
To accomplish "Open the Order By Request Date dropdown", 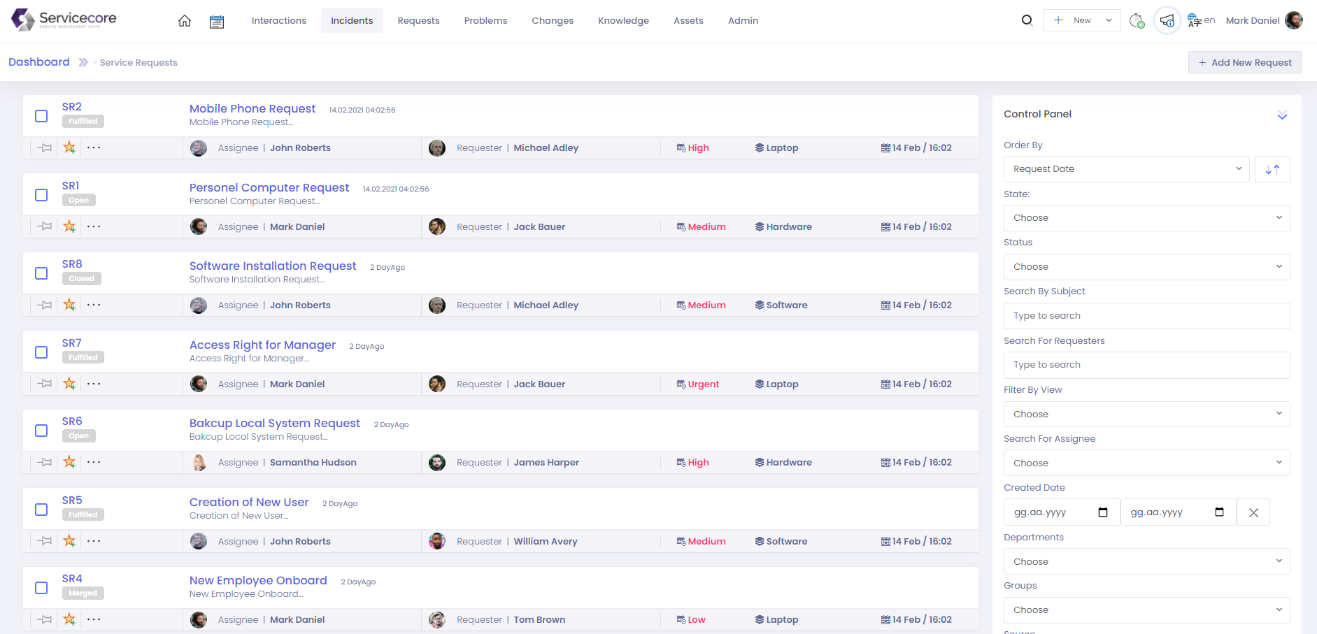I will (1126, 169).
